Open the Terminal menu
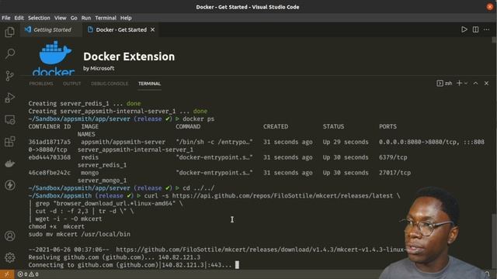 pyautogui.click(x=106, y=18)
